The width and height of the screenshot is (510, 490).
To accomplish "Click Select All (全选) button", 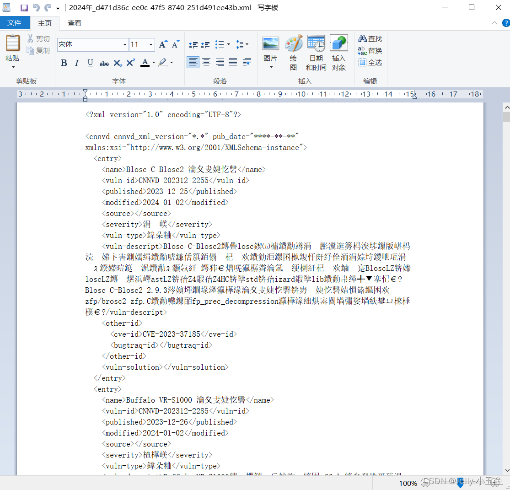I will point(370,63).
